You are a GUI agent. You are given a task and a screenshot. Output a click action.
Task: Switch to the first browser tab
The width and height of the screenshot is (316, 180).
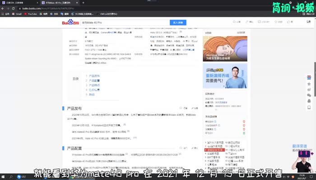tap(18, 3)
